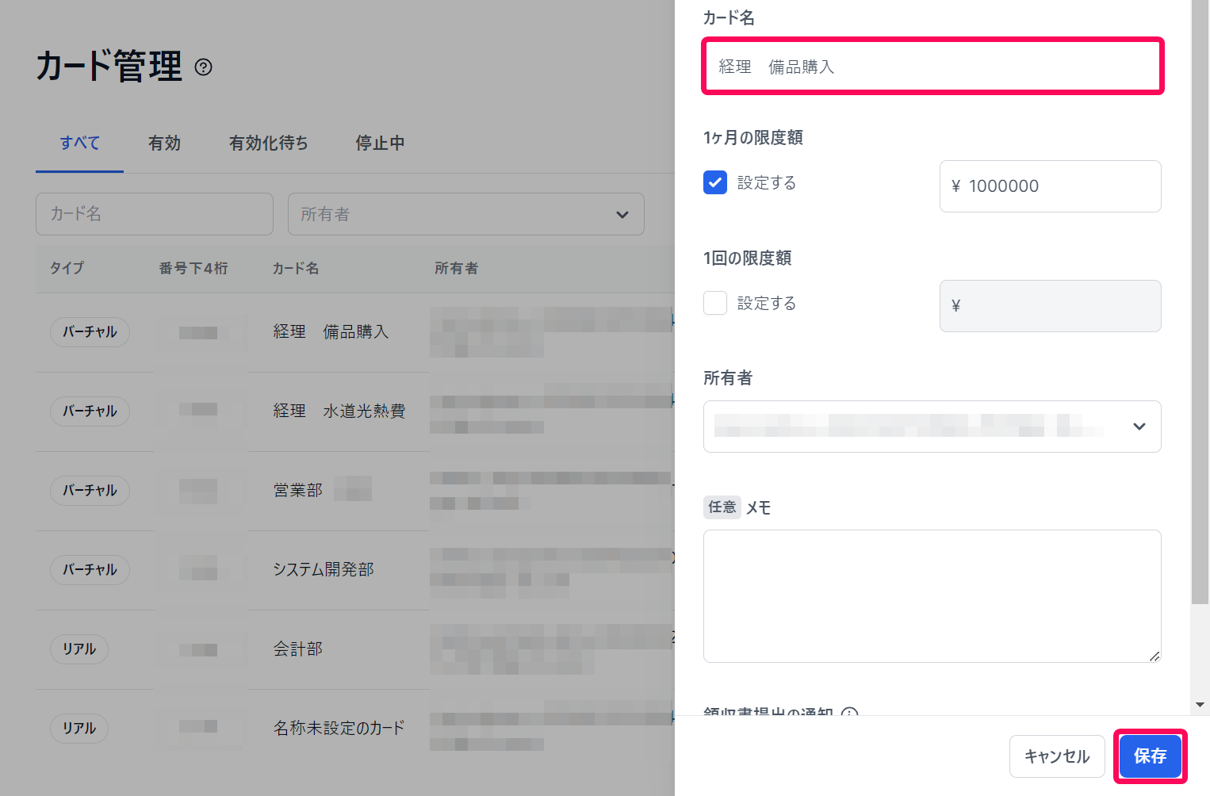Click the キャンセル button
1210x796 pixels.
pyautogui.click(x=1057, y=756)
